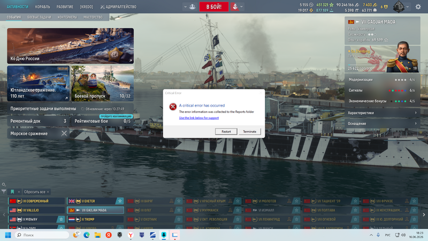Screen dimensions: 428x241
Task: Open the Развитие menu
Action: [x=65, y=6]
